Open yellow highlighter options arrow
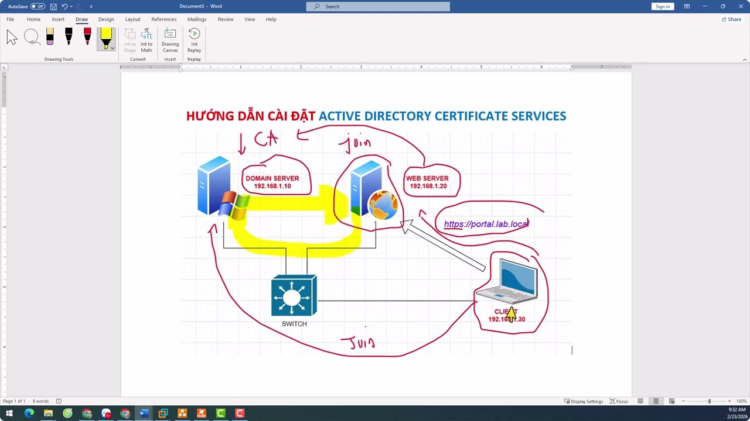The width and height of the screenshot is (750, 421). coord(112,48)
